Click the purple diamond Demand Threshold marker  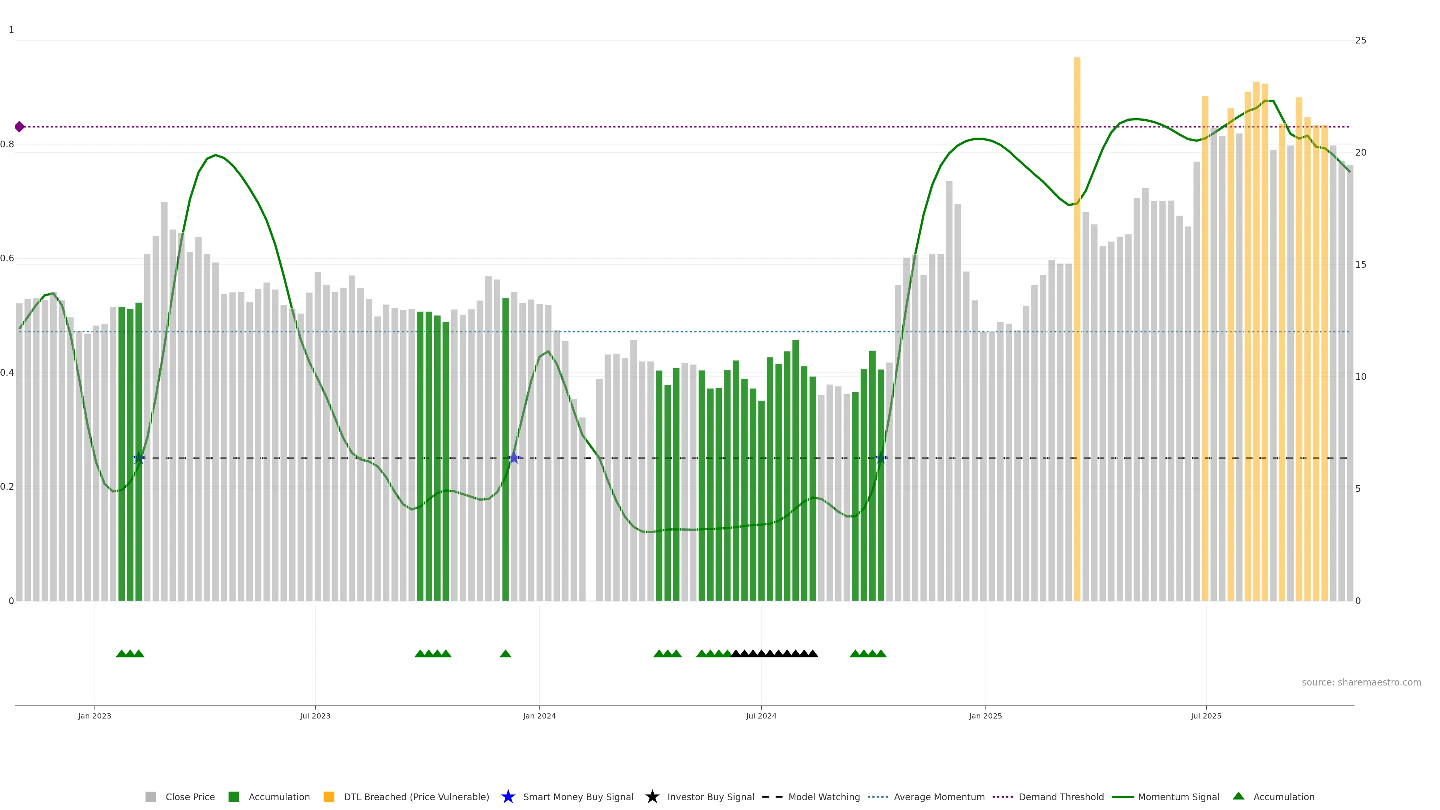point(19,127)
